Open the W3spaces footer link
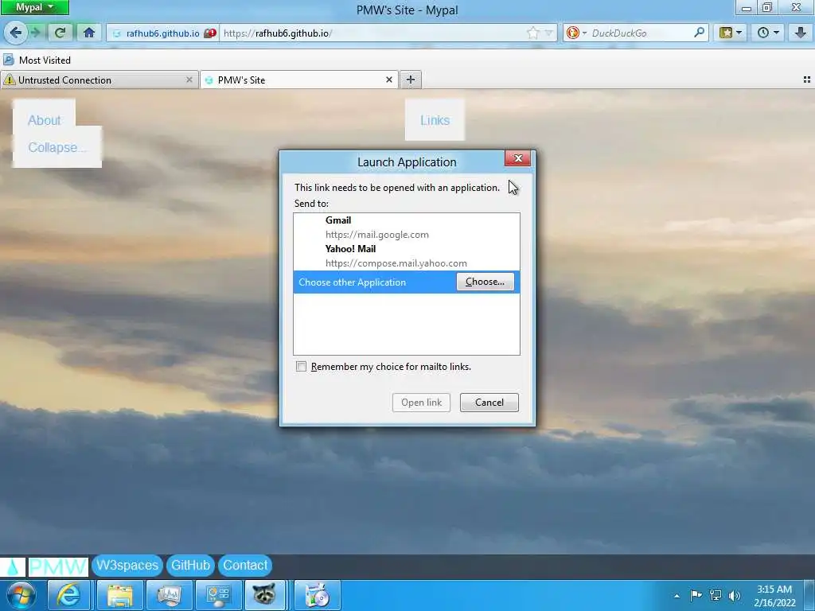 tap(127, 566)
